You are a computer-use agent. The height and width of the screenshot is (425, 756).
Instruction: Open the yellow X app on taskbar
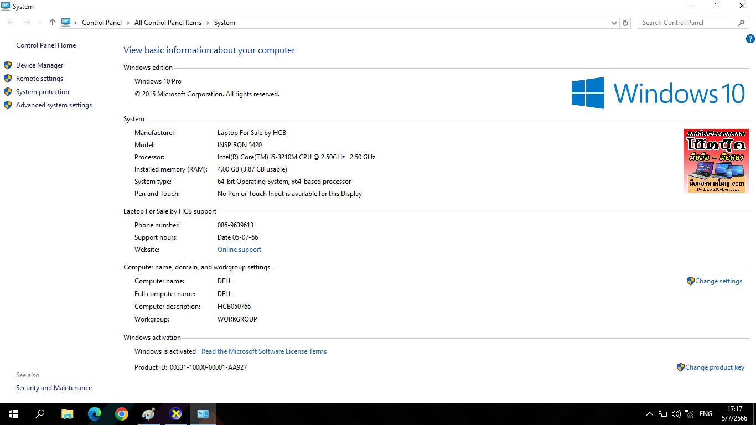coord(175,414)
